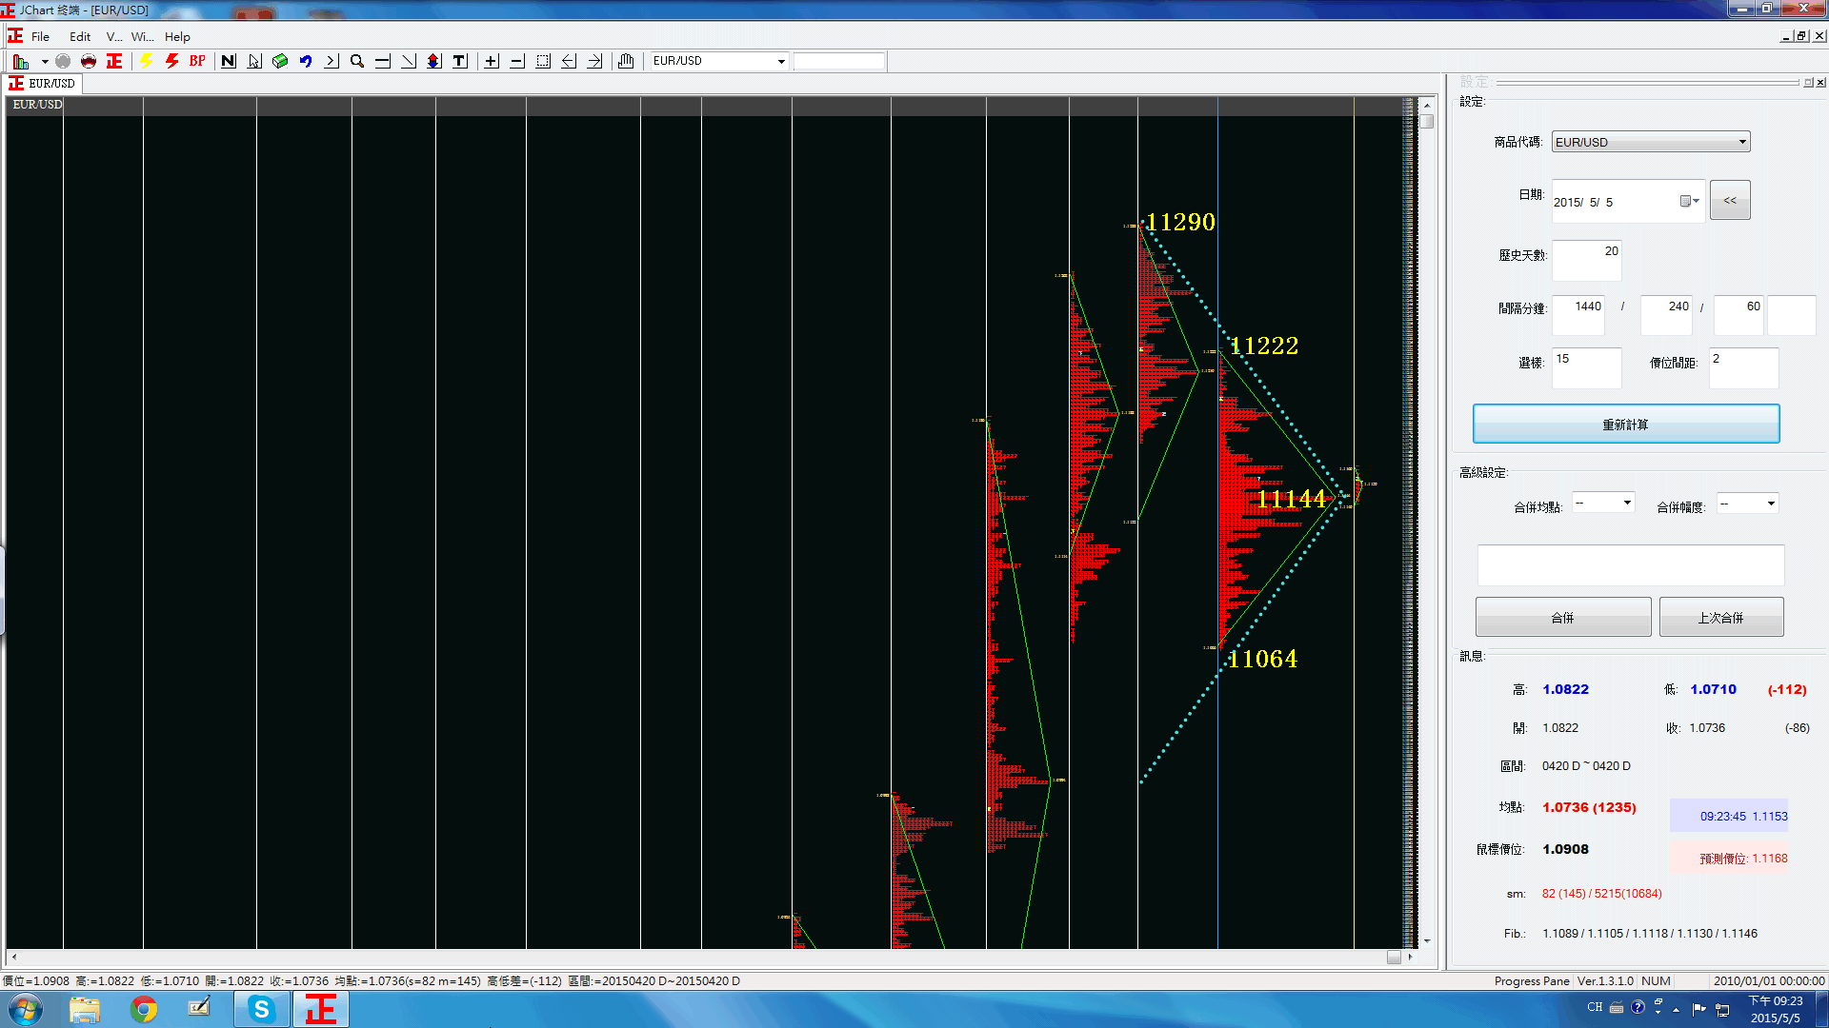Open the 商品代碼 EUR/USD combo box
Image resolution: width=1829 pixels, height=1028 pixels.
(1651, 142)
